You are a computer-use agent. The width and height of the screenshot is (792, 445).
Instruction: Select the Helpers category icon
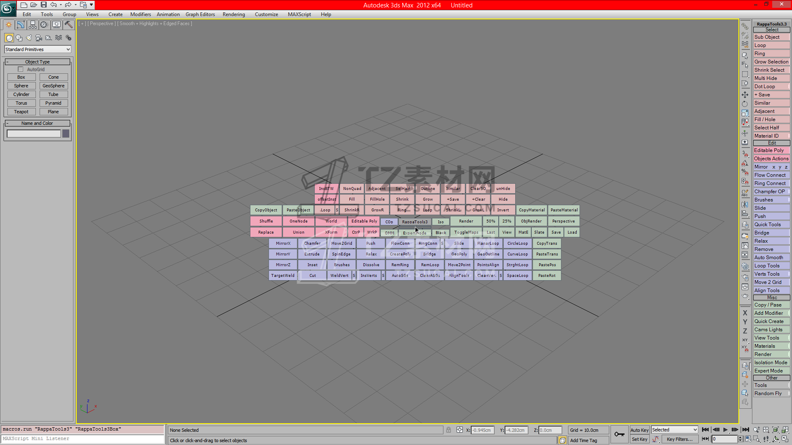[49, 38]
